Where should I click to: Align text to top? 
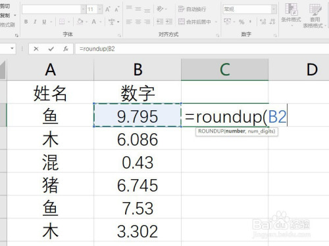click(x=129, y=9)
